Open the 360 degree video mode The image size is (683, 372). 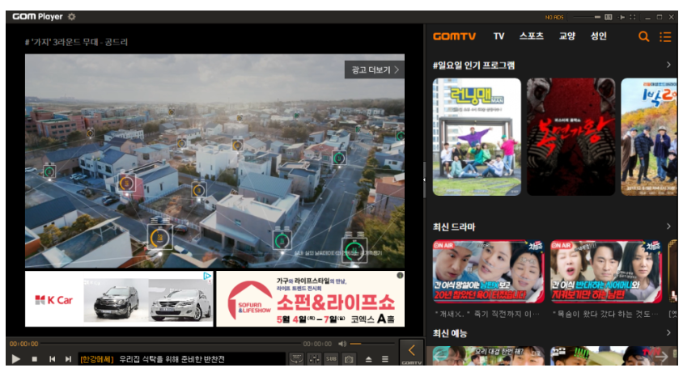pos(297,358)
